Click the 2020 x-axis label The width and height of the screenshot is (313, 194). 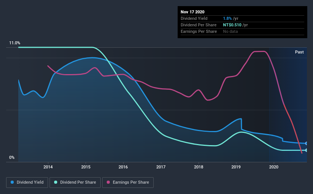pos(274,167)
